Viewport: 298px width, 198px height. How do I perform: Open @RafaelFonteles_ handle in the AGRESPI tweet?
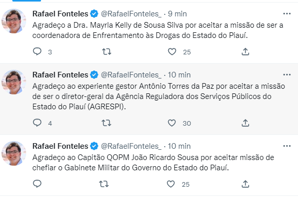(x=131, y=75)
